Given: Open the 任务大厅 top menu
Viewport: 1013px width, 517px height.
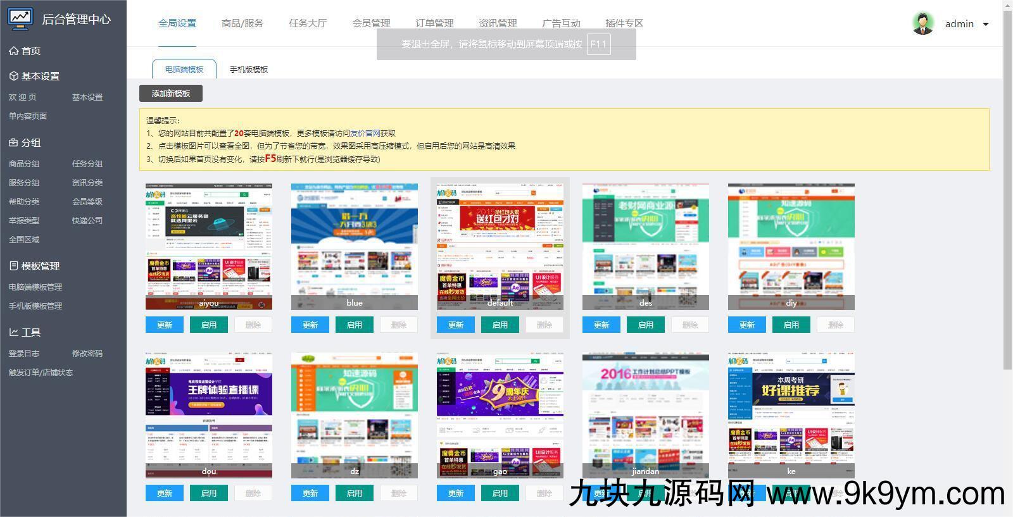Looking at the screenshot, I should point(308,23).
